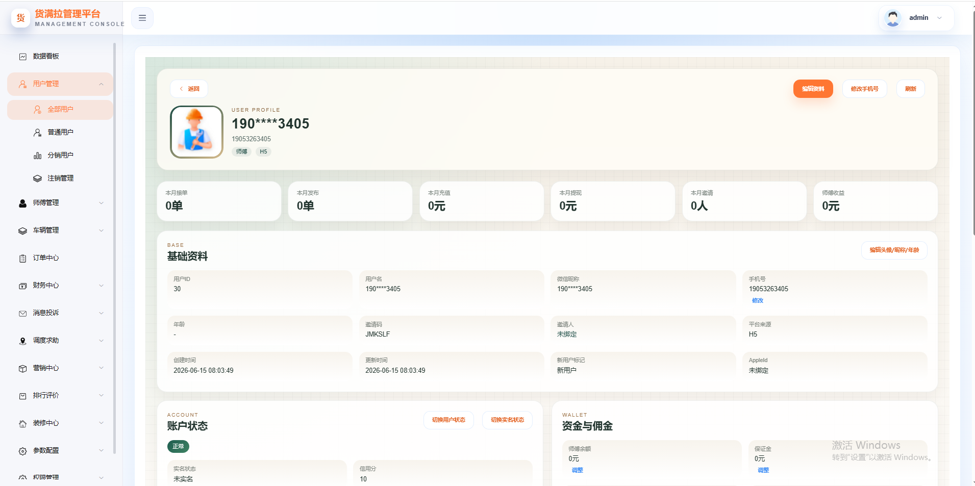
Task: Click the 修改手机号 button
Action: [x=864, y=89]
